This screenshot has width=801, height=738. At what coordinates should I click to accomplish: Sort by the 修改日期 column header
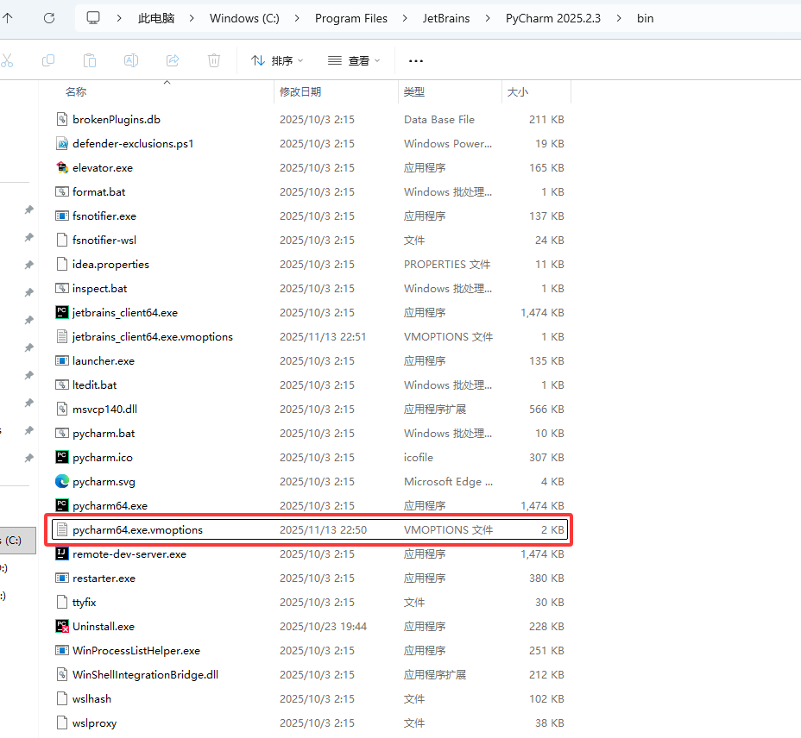(x=300, y=92)
